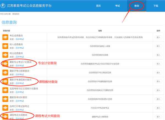Go to the 下载 navigation tab
Image resolution: width=165 pixels, height=120 pixels.
156,6
